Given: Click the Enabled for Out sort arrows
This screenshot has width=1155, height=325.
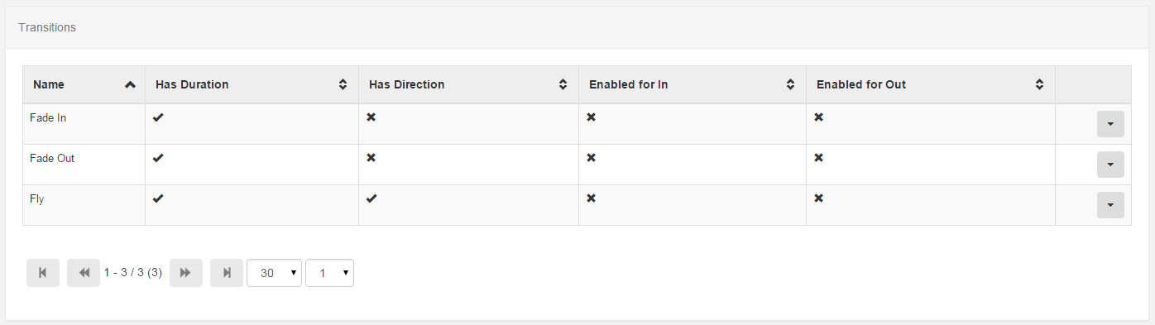Looking at the screenshot, I should click(1039, 84).
